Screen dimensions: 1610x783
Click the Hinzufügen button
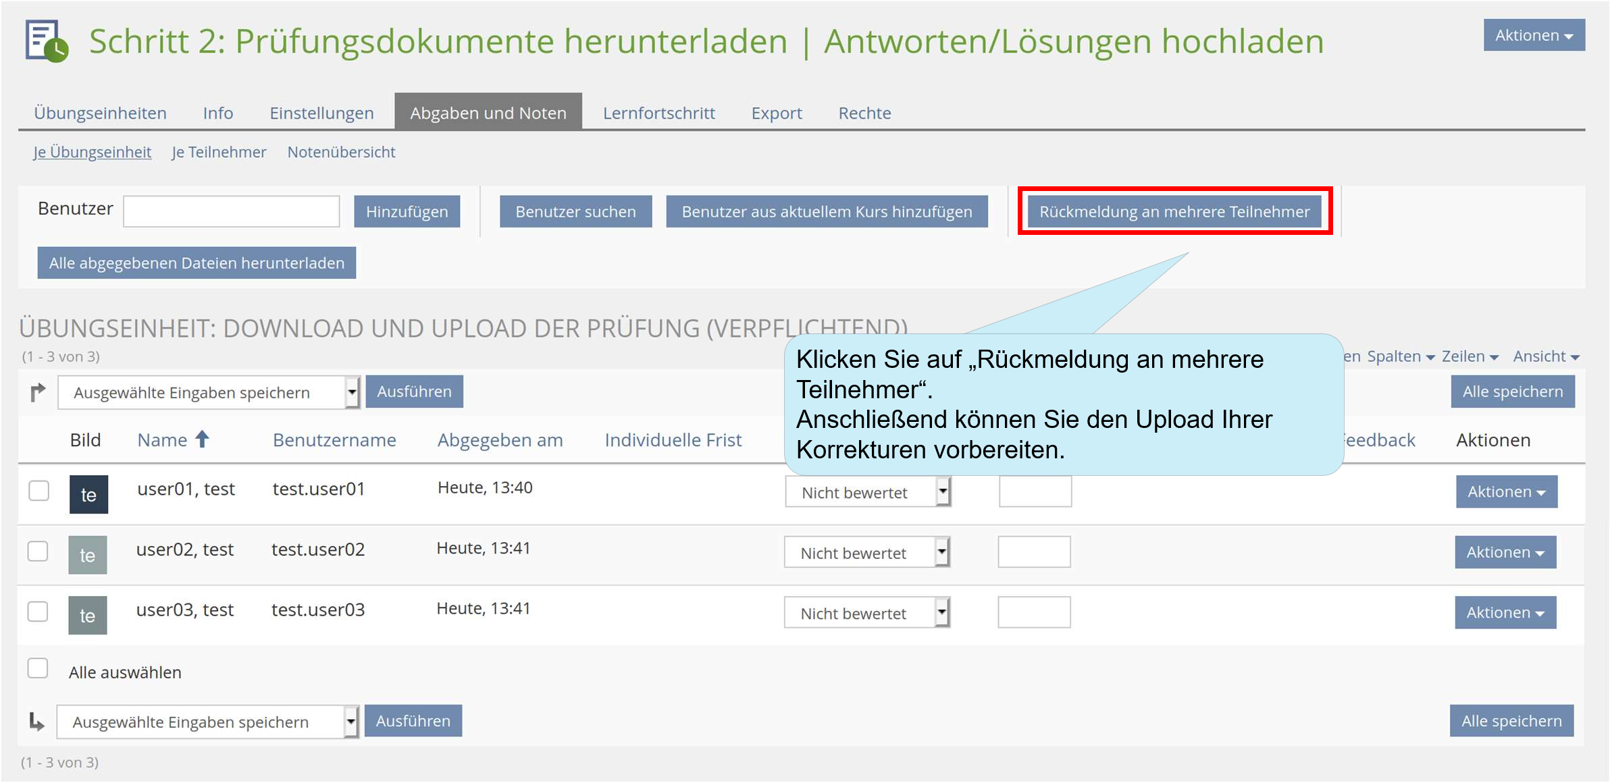tap(407, 211)
